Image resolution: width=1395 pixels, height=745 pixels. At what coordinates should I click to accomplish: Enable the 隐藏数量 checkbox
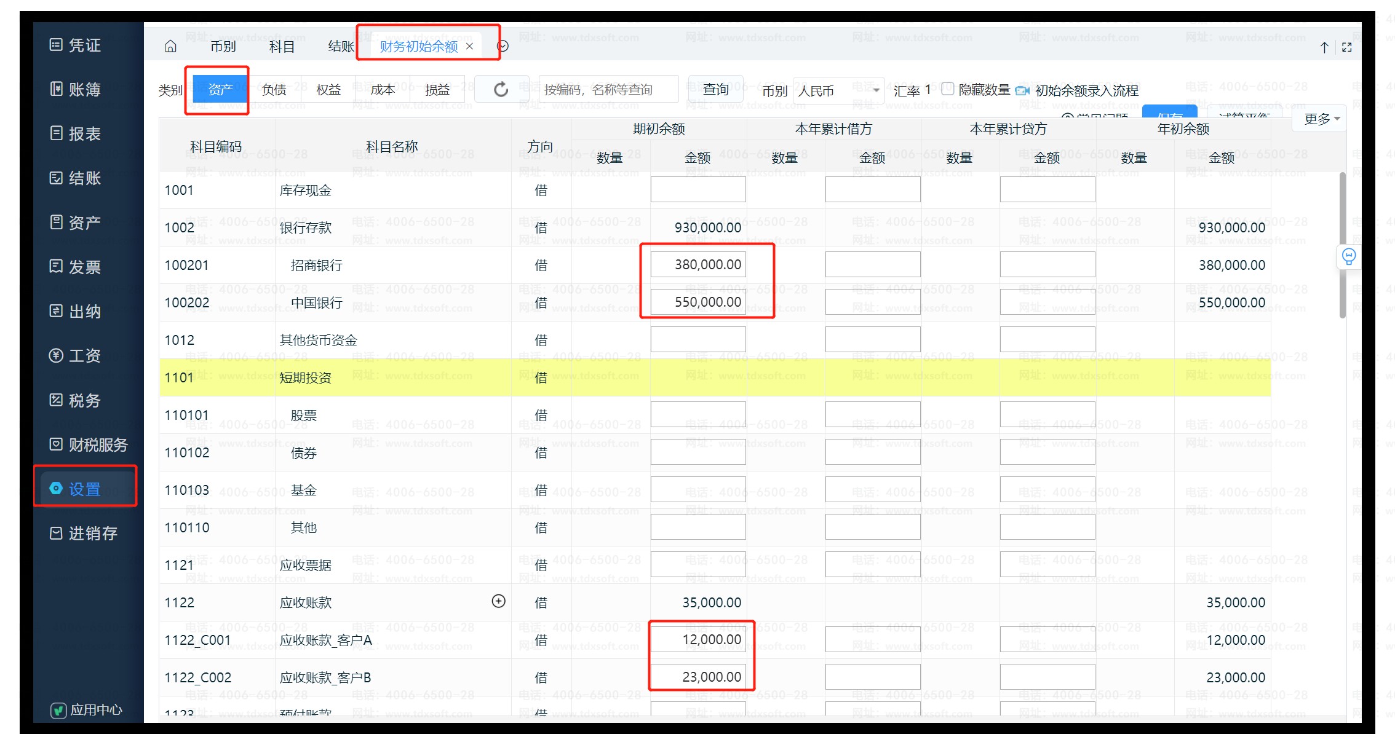click(x=948, y=89)
